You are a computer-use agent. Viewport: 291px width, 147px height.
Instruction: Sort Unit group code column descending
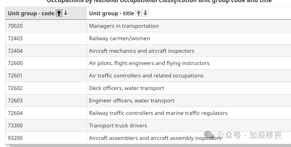tap(65, 13)
